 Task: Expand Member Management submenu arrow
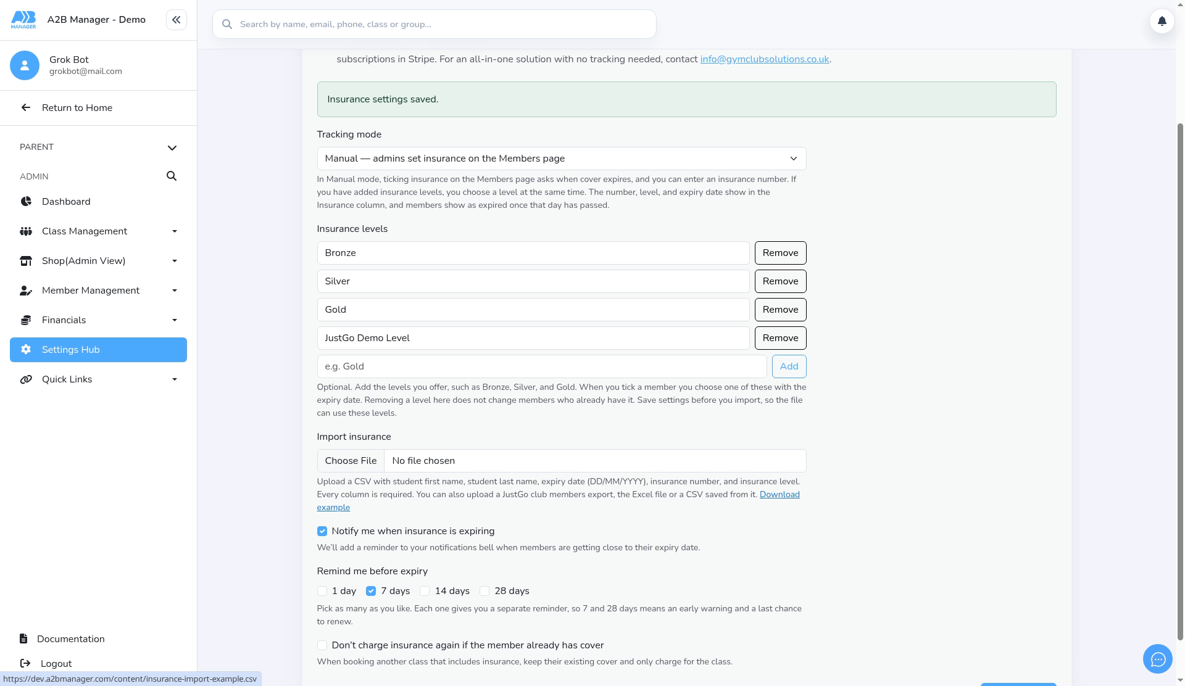pyautogui.click(x=175, y=291)
